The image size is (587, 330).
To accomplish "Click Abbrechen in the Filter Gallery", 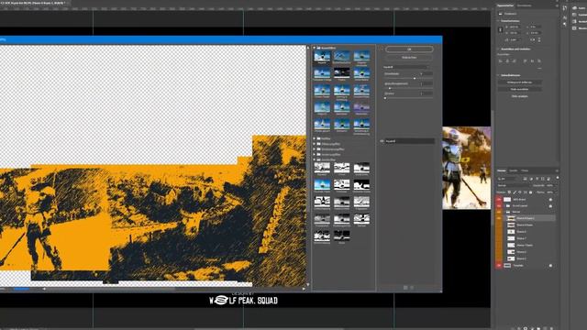I will [x=409, y=58].
